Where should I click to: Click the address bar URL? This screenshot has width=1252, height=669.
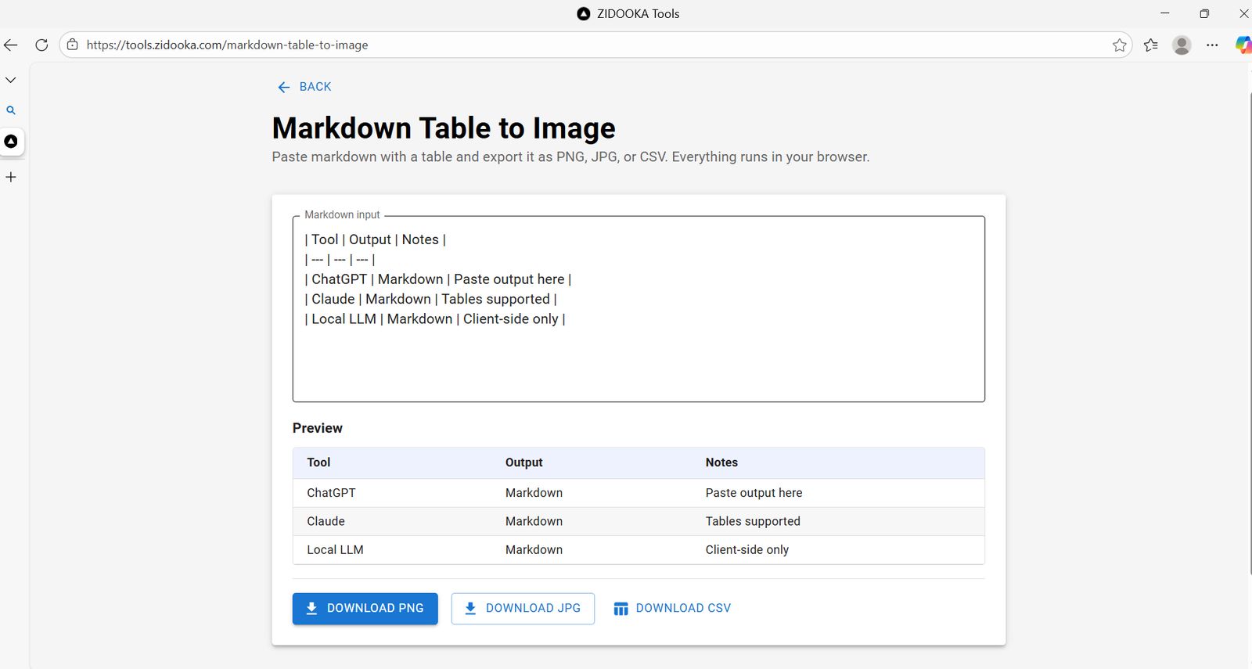click(x=227, y=45)
